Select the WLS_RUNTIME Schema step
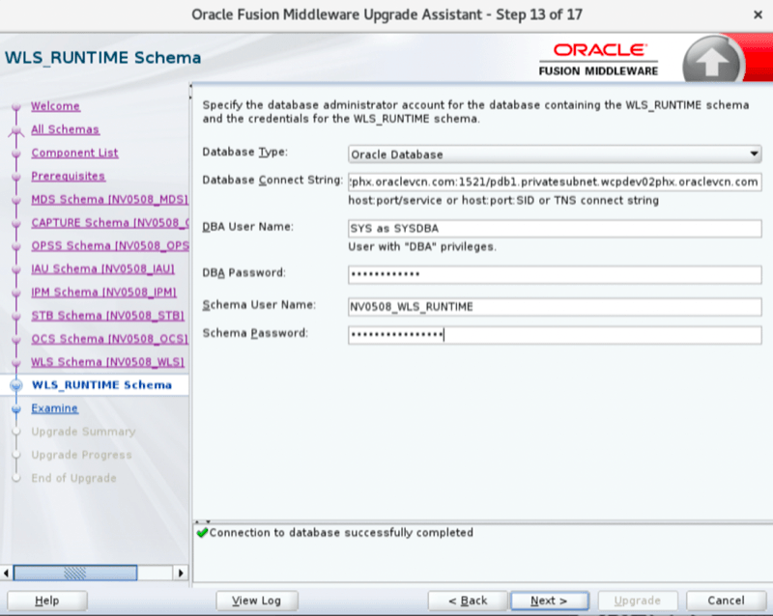The height and width of the screenshot is (616, 773). [x=101, y=385]
